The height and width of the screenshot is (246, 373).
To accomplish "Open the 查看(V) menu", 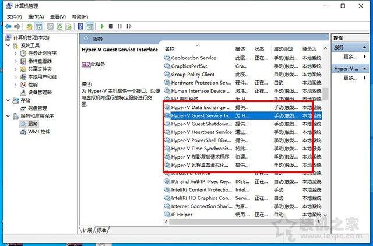I will click(x=58, y=17).
